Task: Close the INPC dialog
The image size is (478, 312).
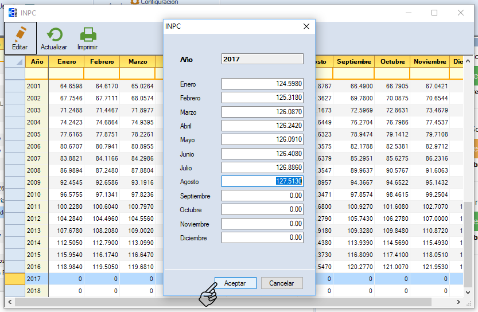Action: [x=306, y=26]
